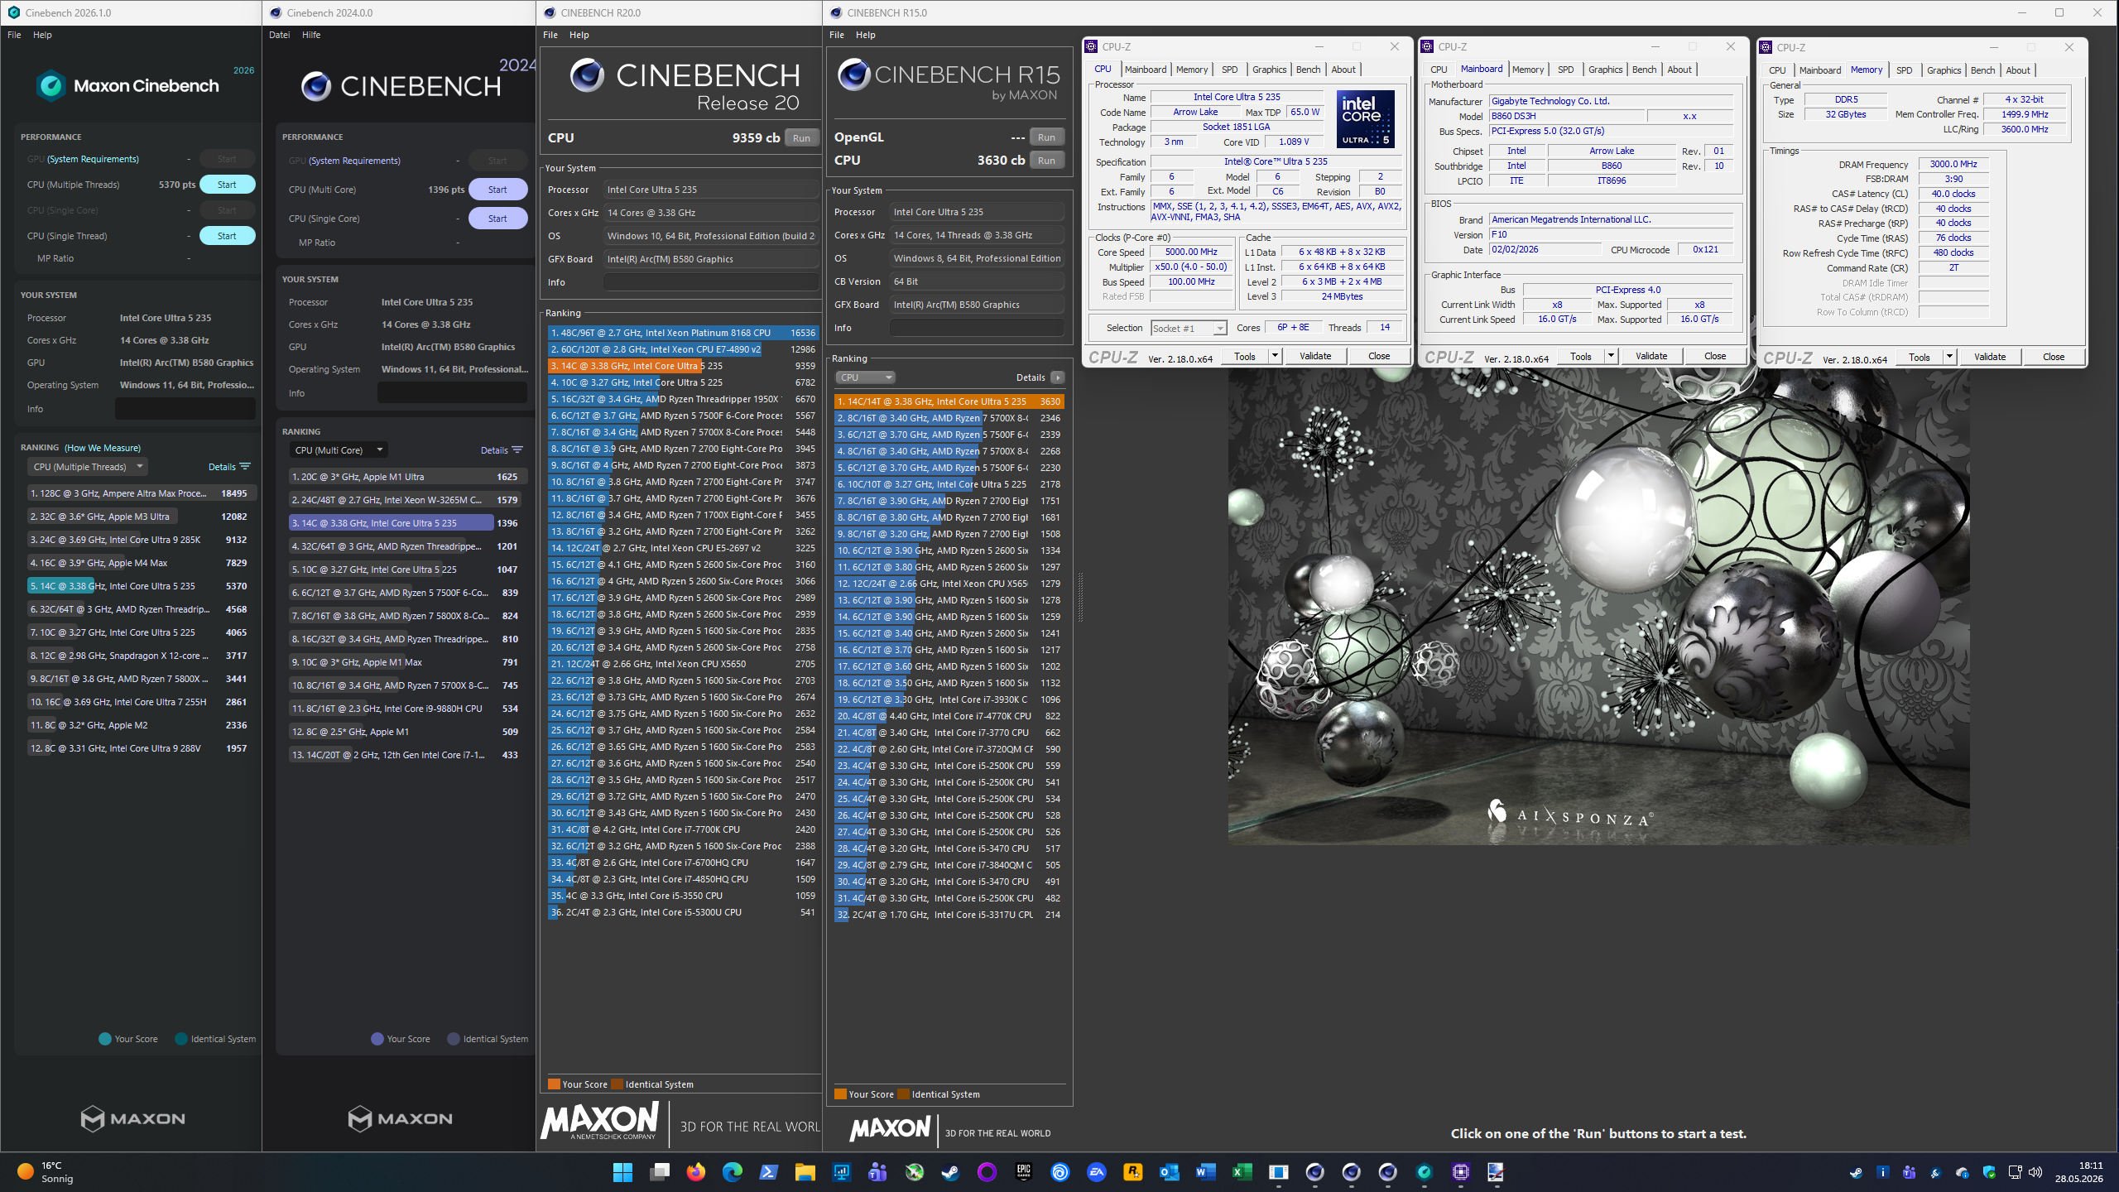Click the volume speaker tray icon
This screenshot has width=2119, height=1192.
point(2035,1172)
